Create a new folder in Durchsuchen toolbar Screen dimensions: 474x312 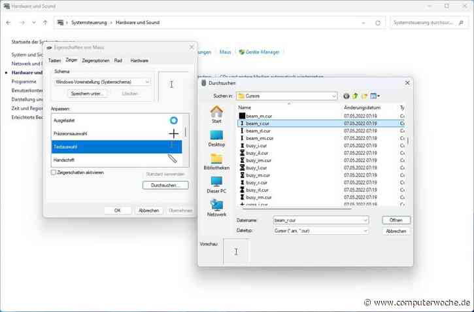tap(364, 96)
